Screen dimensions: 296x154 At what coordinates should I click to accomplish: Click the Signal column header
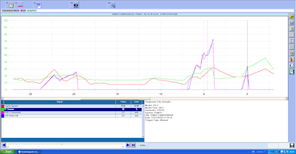(60, 102)
